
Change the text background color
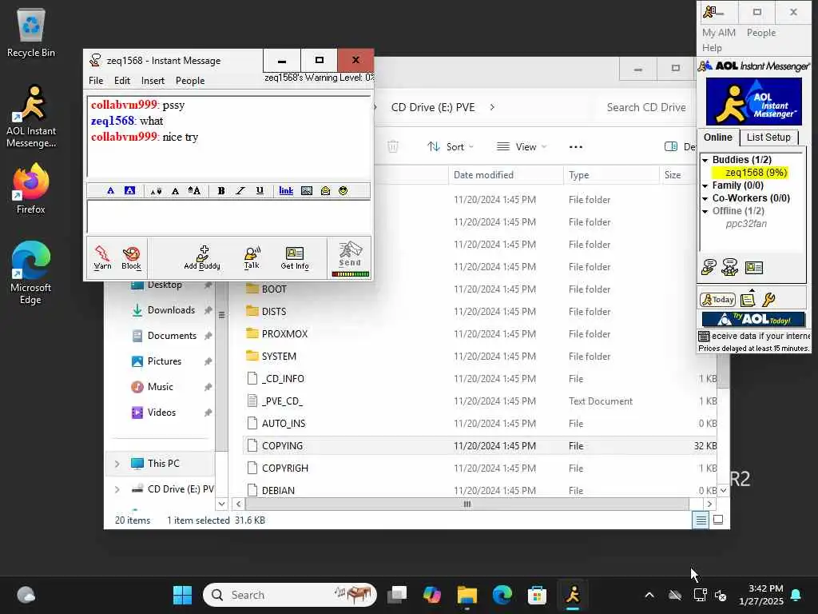(x=129, y=190)
